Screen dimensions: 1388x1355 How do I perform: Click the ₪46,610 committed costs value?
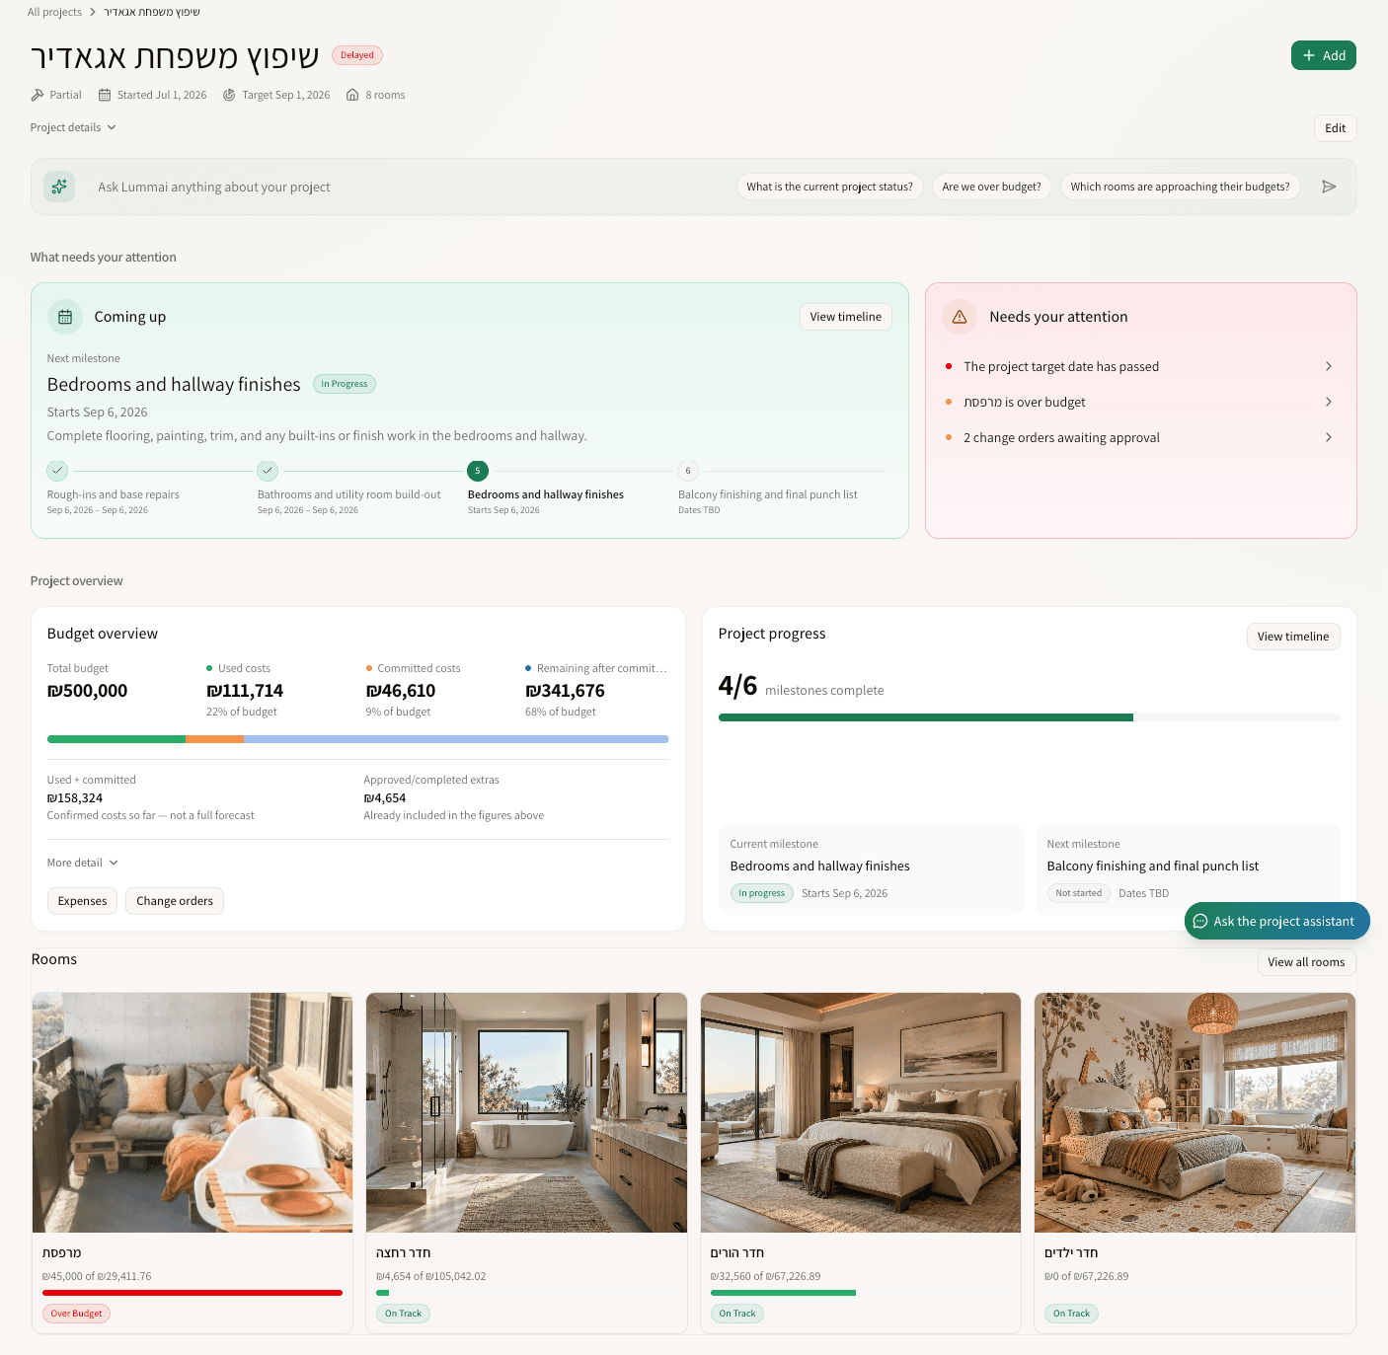point(401,691)
